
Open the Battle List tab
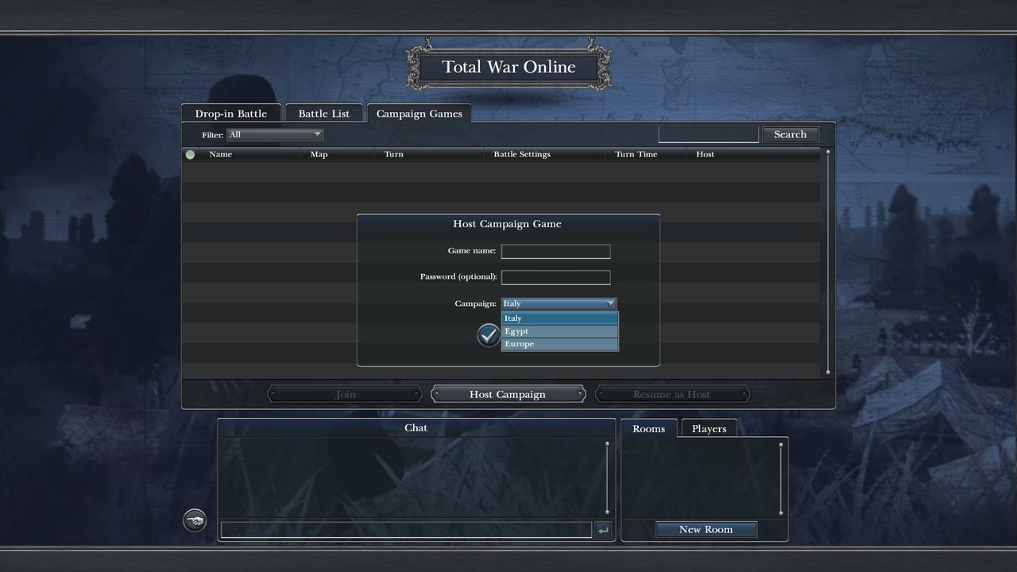pos(323,114)
